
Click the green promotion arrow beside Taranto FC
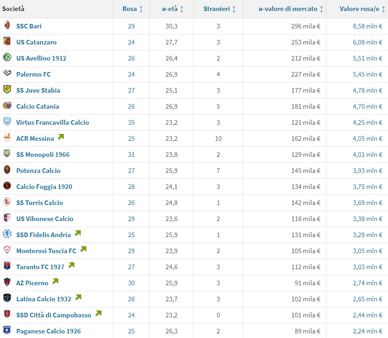72,265
